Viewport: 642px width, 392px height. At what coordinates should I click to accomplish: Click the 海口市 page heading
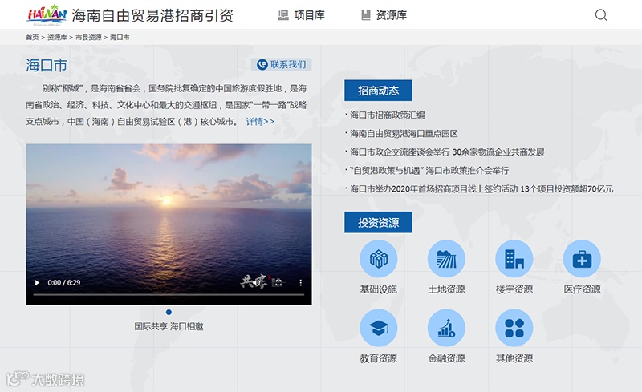click(47, 65)
